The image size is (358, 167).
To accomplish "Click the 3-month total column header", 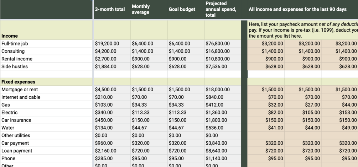I will [110, 9].
